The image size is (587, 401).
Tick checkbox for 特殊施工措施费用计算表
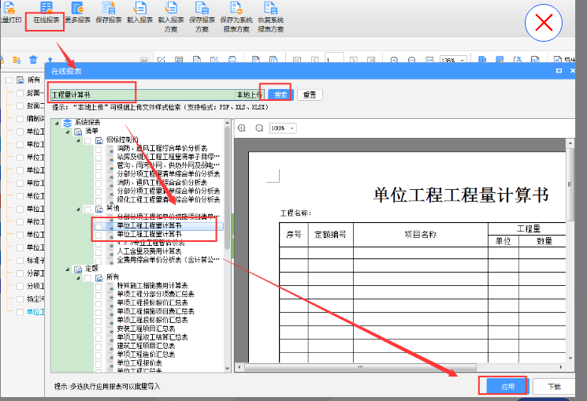[x=98, y=287]
